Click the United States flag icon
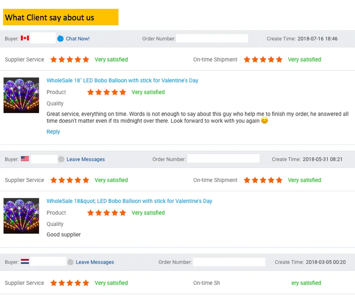Image resolution: width=355 pixels, height=302 pixels. click(x=25, y=159)
